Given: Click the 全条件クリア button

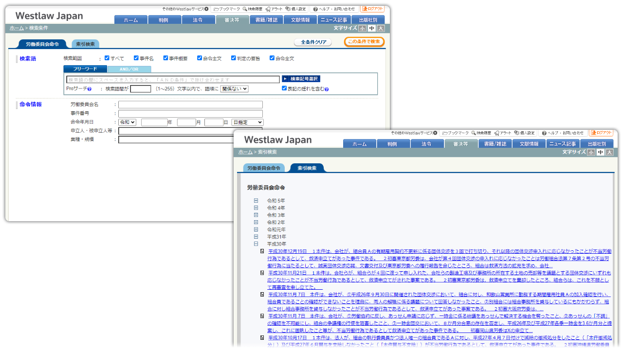Looking at the screenshot, I should [313, 42].
